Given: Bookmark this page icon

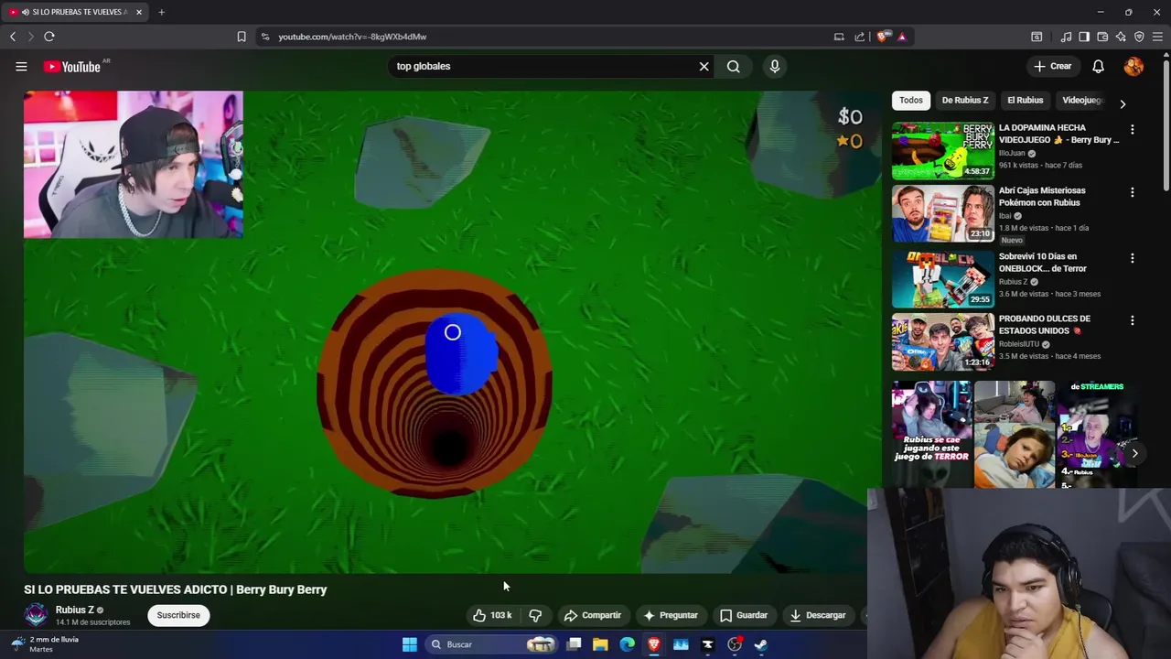Looking at the screenshot, I should tap(242, 37).
